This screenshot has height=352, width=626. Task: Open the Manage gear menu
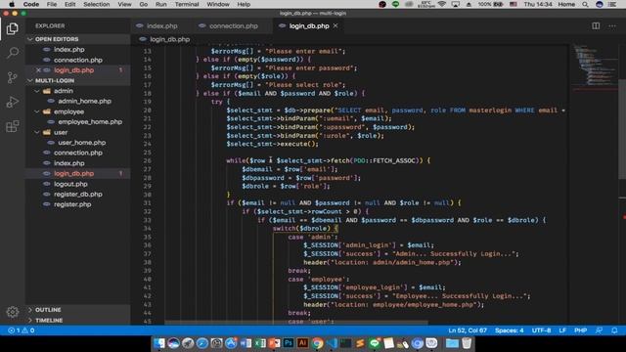pos(13,312)
